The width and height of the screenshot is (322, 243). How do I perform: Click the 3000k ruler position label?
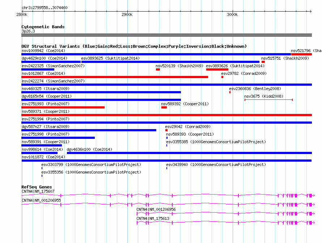coord(233,14)
